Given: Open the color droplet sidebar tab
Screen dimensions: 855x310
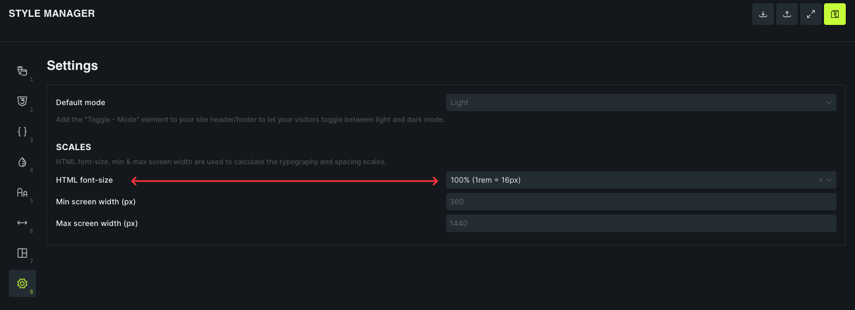Looking at the screenshot, I should [22, 162].
